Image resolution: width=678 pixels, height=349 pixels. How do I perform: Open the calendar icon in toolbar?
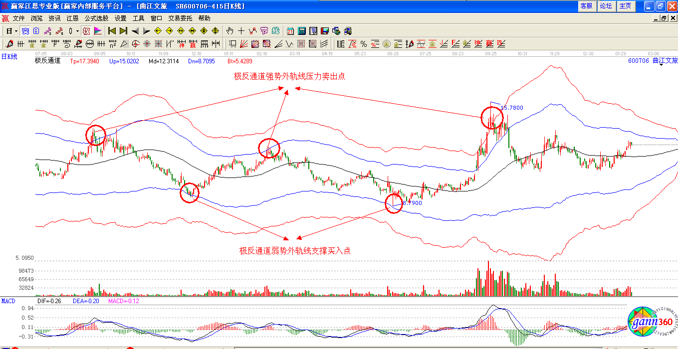pyautogui.click(x=290, y=31)
